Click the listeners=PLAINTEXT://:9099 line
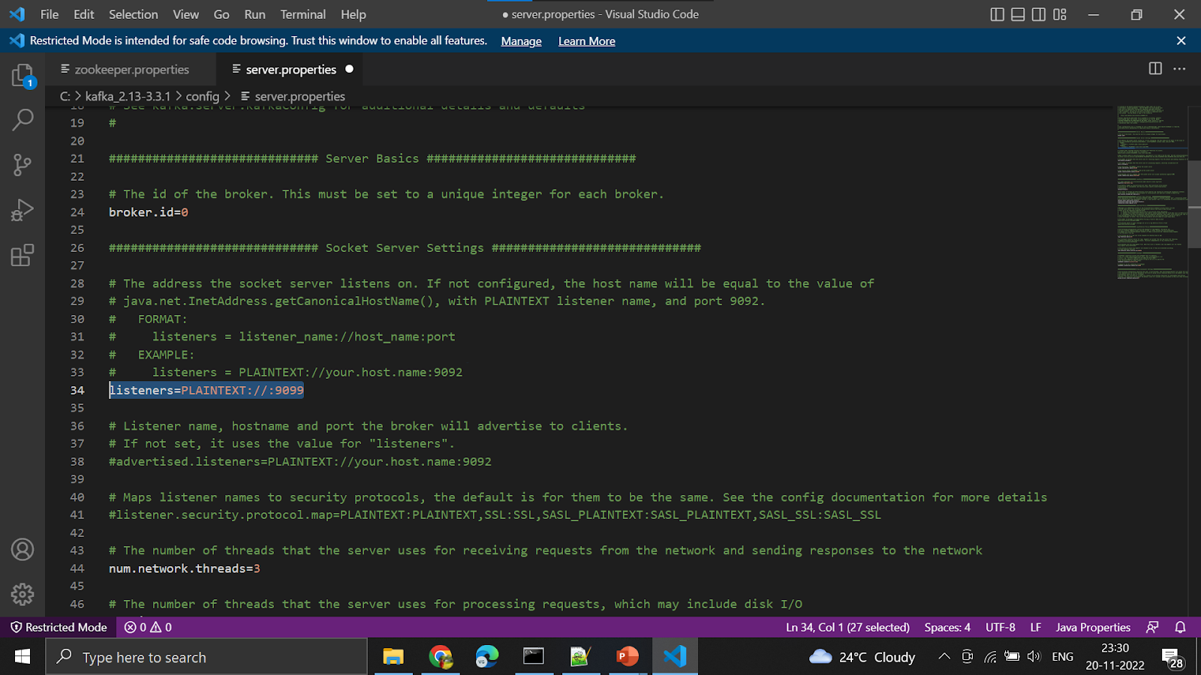The height and width of the screenshot is (675, 1201). (206, 390)
